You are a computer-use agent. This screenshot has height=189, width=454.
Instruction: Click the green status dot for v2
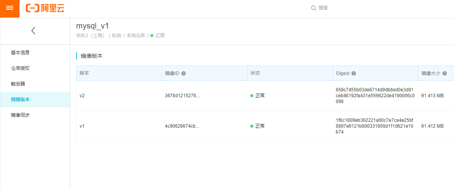[252, 96]
